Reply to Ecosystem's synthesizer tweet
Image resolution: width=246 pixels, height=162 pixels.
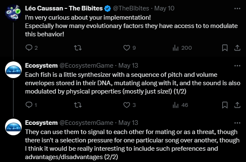[x=31, y=105]
